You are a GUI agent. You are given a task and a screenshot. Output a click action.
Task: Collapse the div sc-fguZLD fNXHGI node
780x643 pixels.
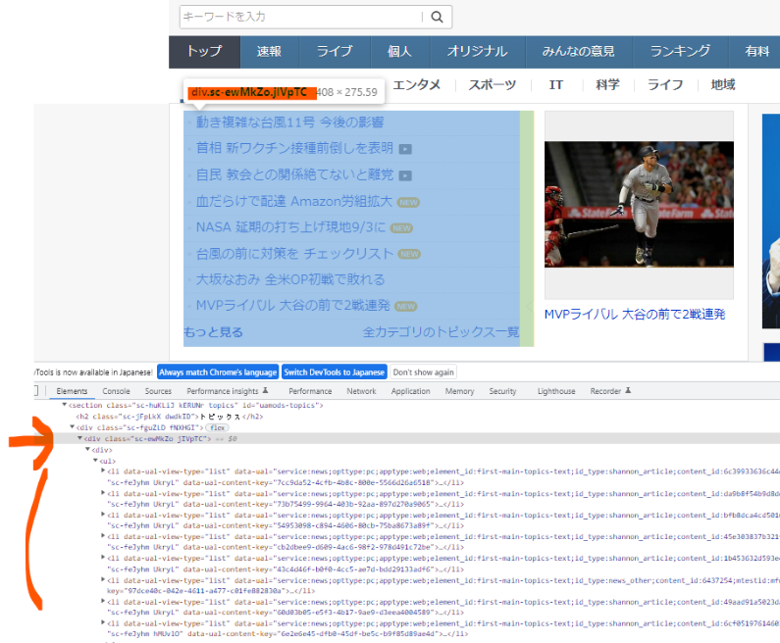(73, 427)
